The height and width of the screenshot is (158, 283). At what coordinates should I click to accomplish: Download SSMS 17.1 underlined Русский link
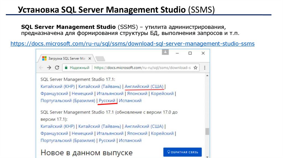(x=107, y=101)
